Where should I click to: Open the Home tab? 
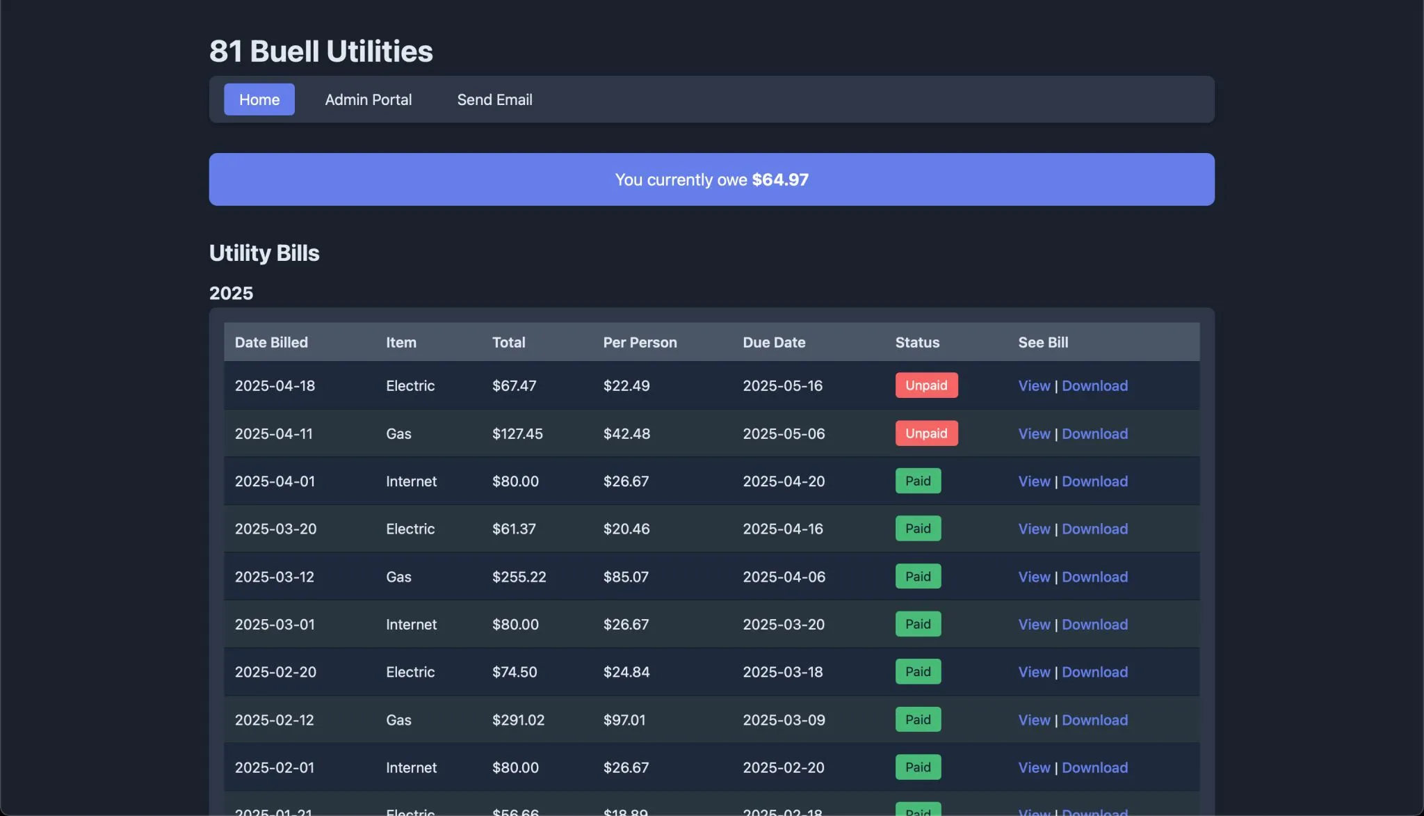click(259, 99)
